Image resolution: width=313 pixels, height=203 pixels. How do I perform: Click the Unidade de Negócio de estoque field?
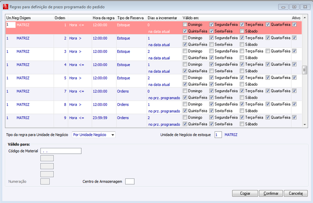218,134
